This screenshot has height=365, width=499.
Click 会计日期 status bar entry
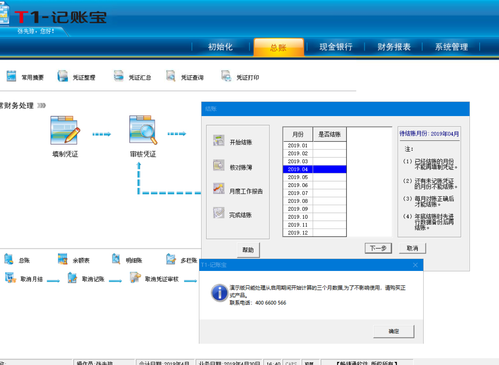click(164, 363)
